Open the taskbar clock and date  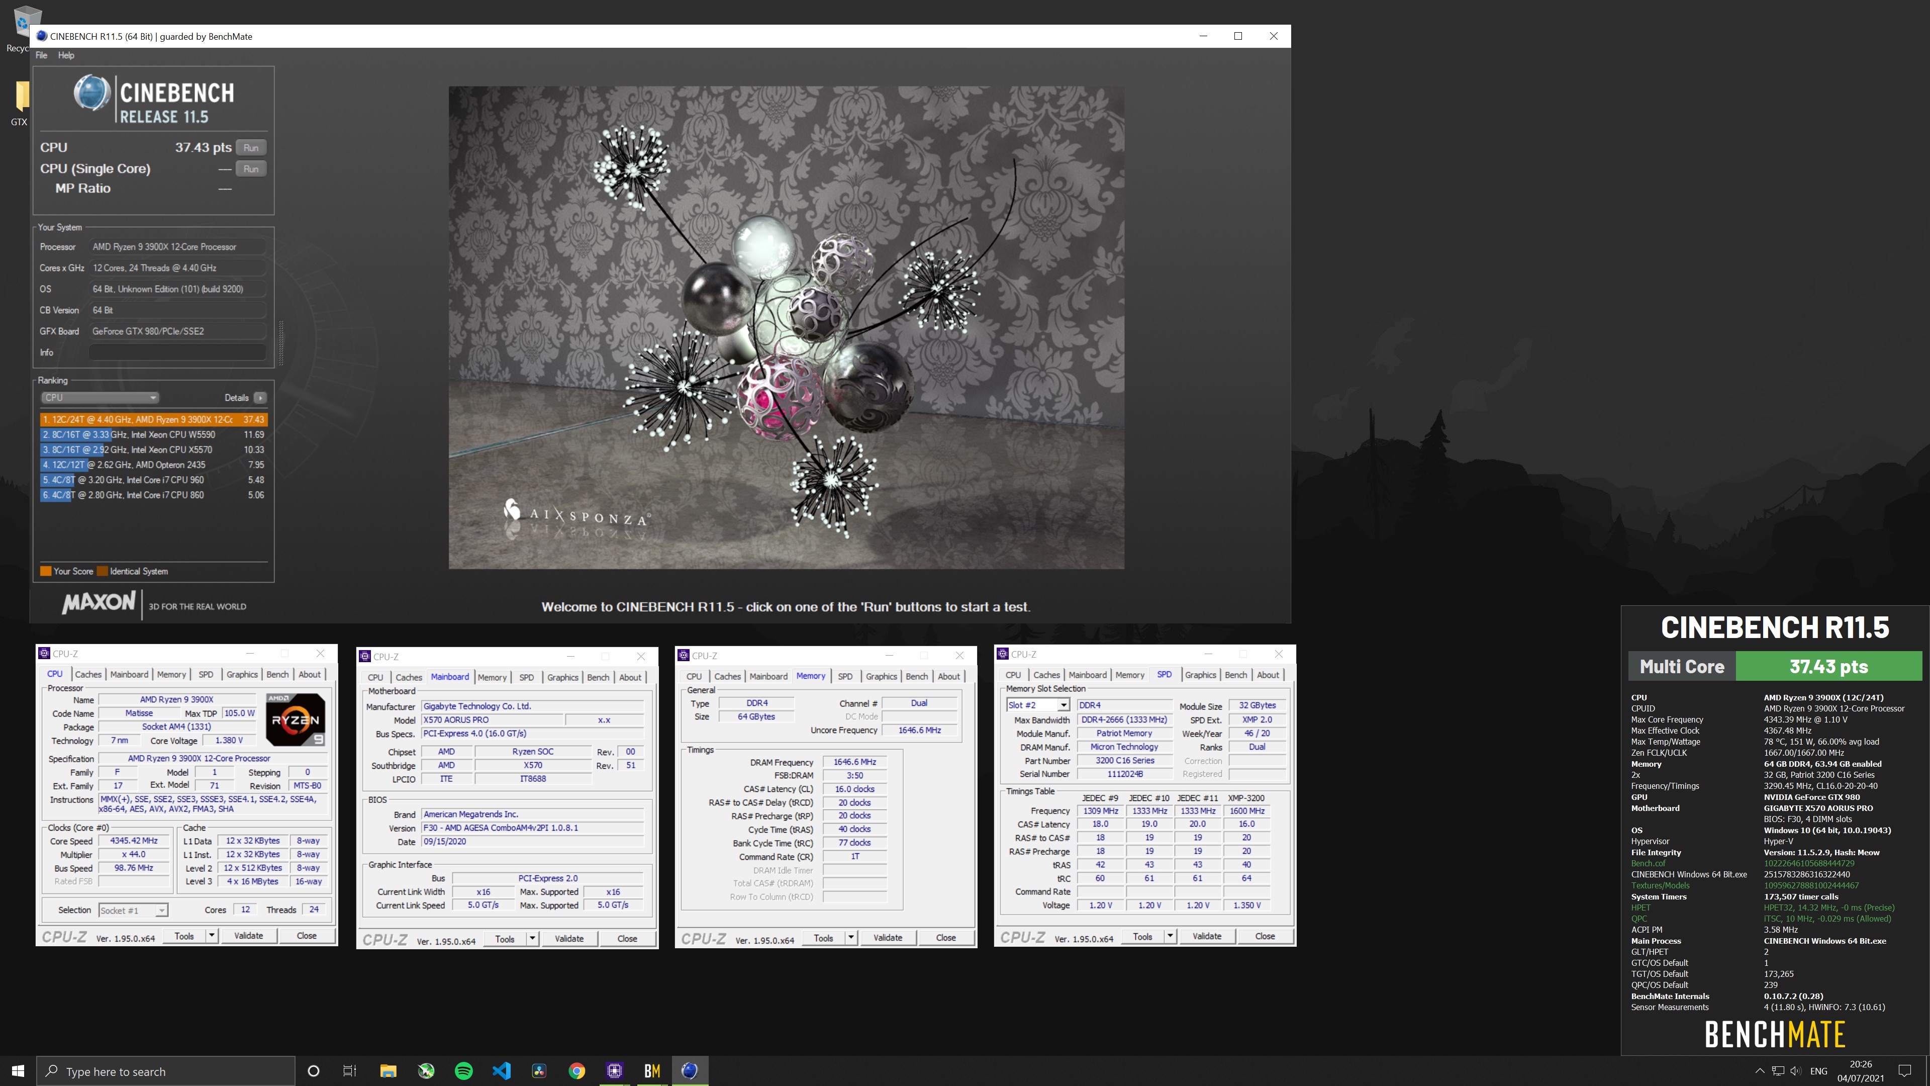point(1861,1071)
